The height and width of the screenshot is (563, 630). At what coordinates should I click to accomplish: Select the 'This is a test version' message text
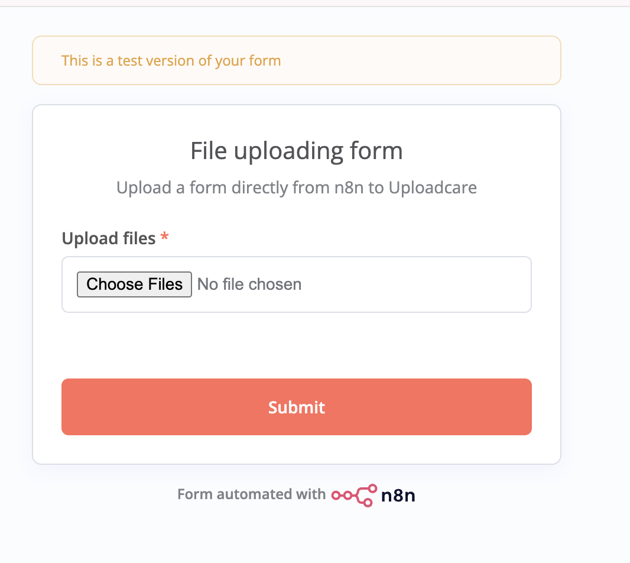pyautogui.click(x=171, y=60)
